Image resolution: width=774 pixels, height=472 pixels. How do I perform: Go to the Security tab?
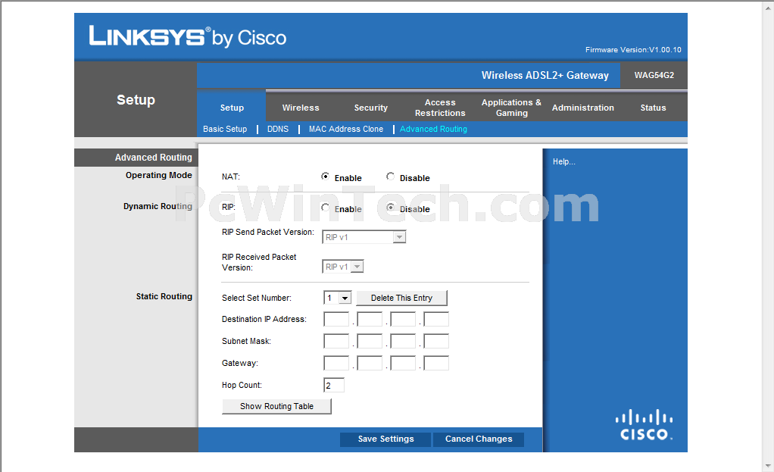(x=370, y=108)
